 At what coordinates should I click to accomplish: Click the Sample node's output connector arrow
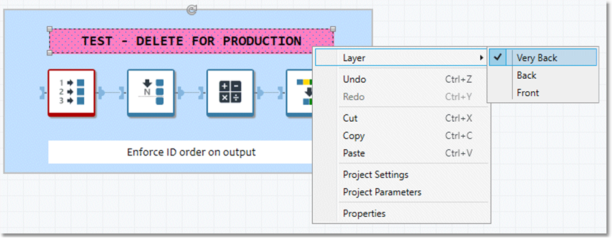[181, 92]
